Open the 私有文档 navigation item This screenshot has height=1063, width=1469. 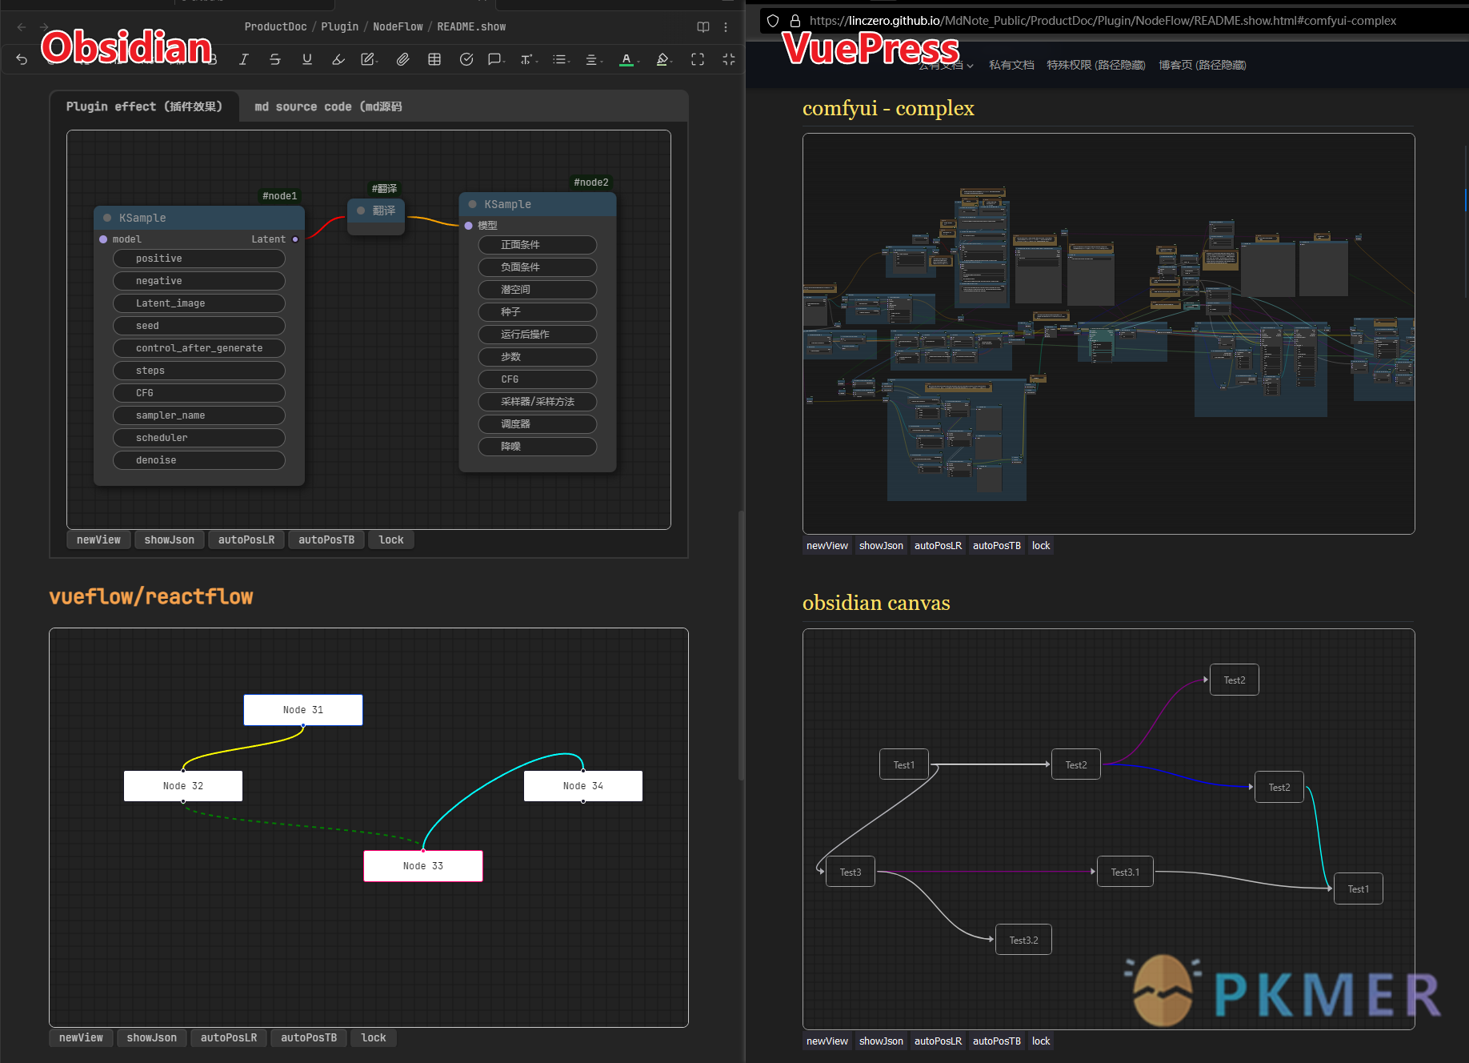tap(1011, 65)
